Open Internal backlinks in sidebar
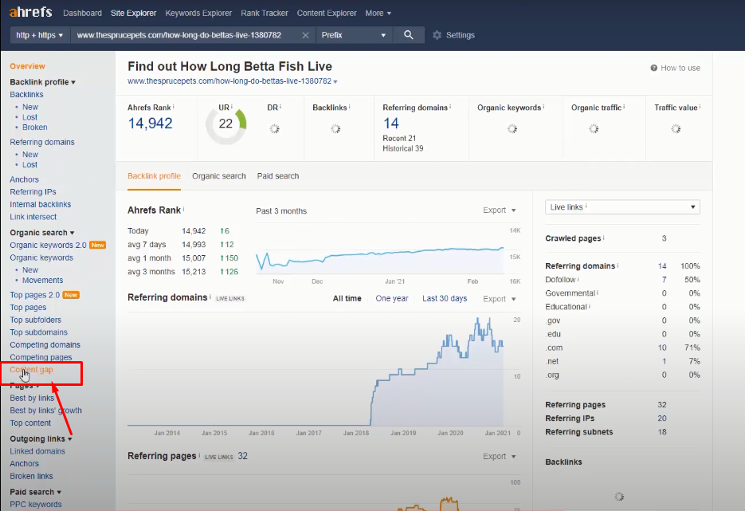Image resolution: width=745 pixels, height=511 pixels. point(41,204)
